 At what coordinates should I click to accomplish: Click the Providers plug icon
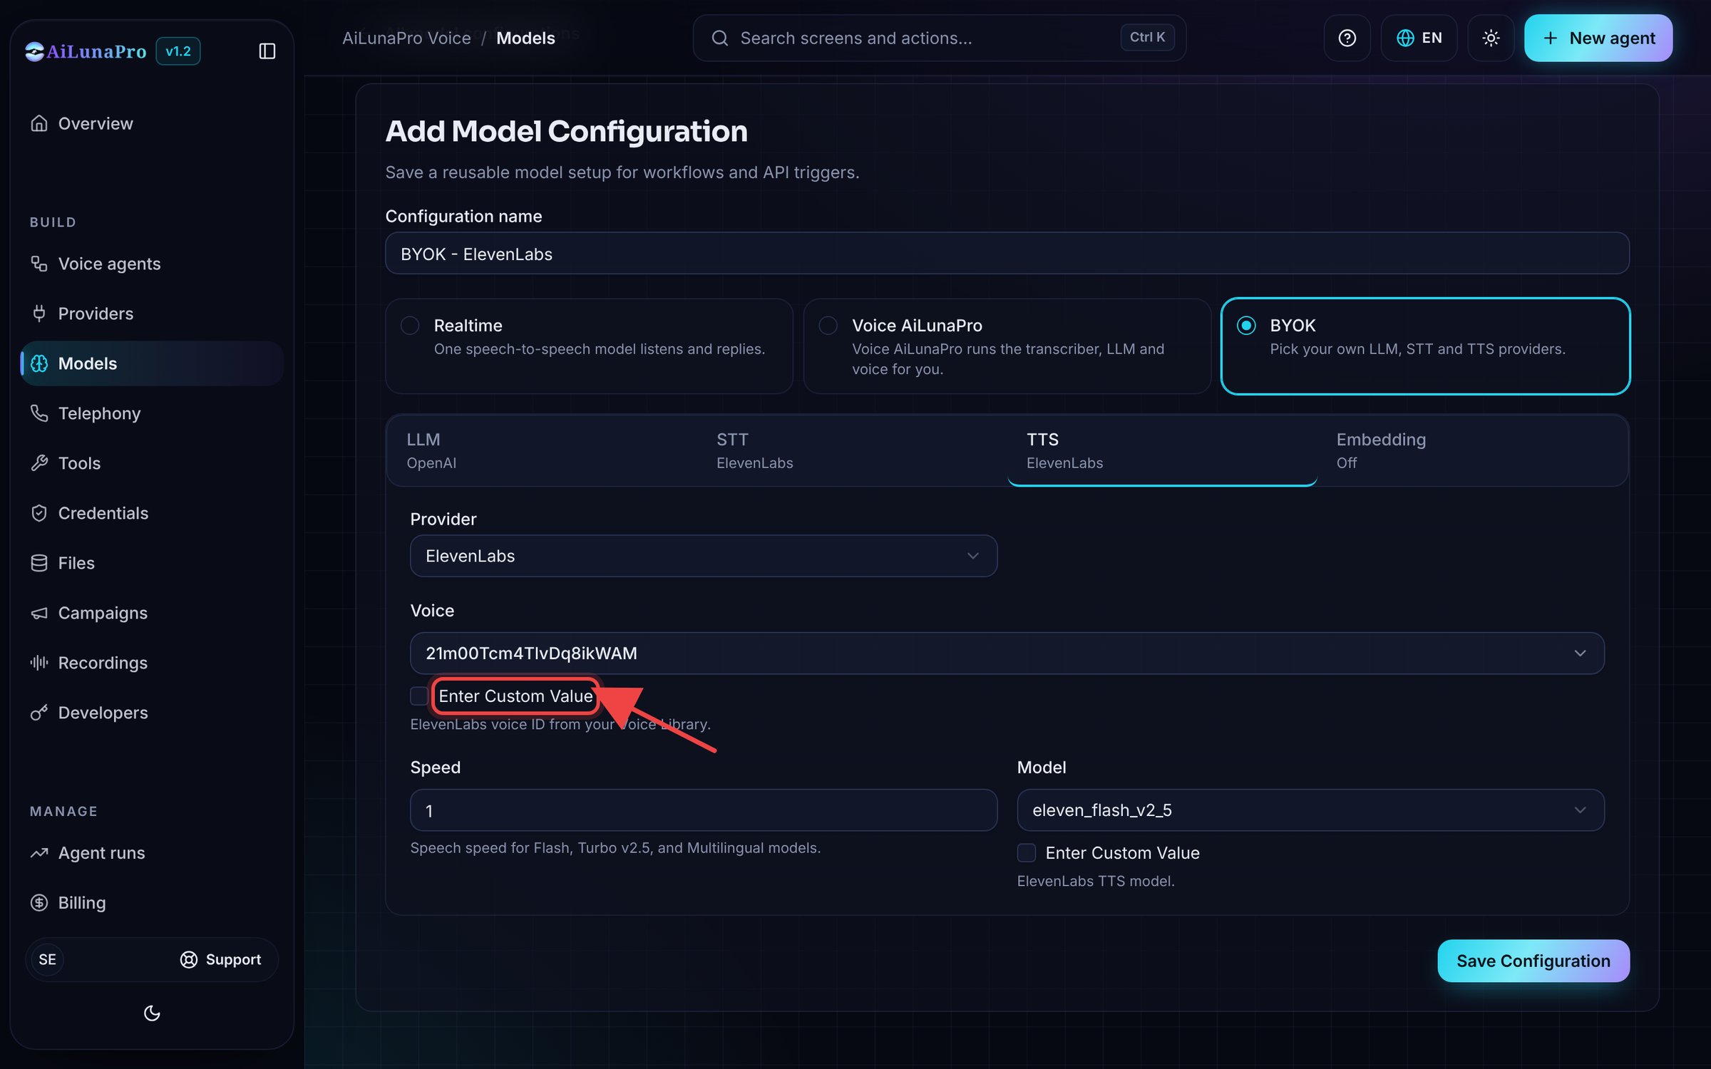coord(39,314)
